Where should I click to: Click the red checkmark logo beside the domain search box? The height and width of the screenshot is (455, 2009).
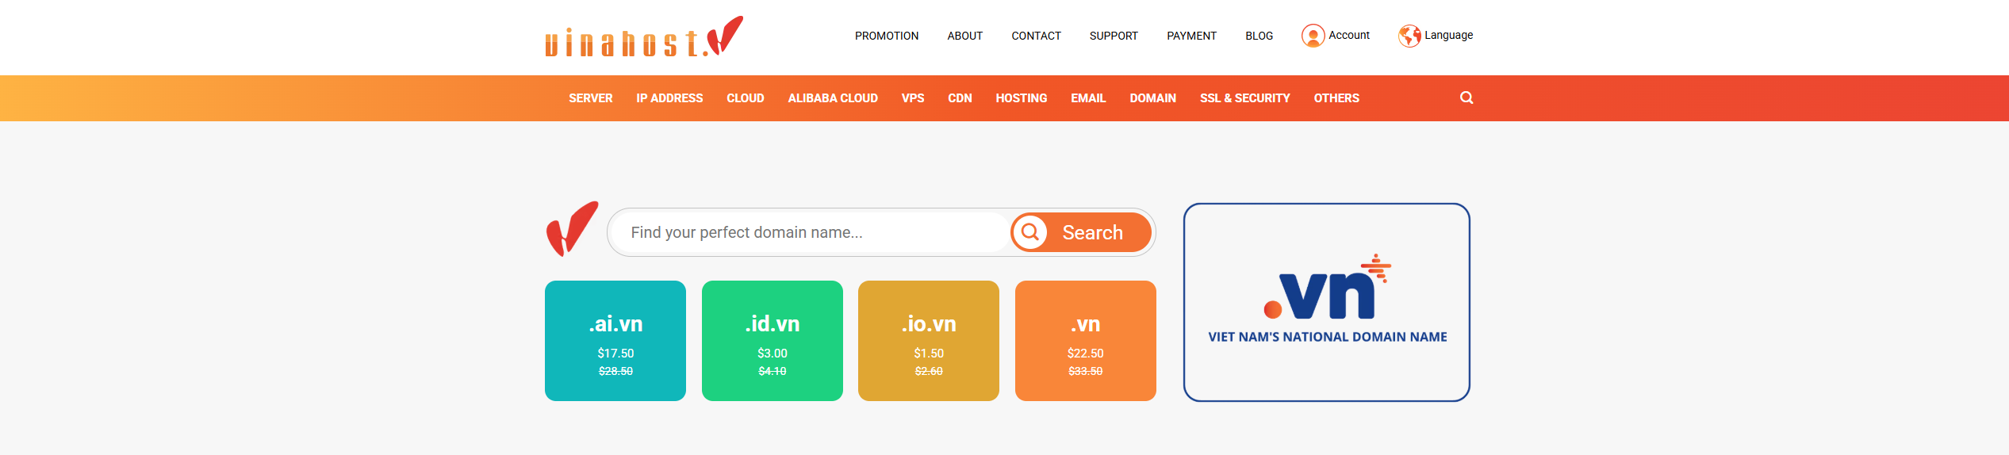[x=572, y=229]
